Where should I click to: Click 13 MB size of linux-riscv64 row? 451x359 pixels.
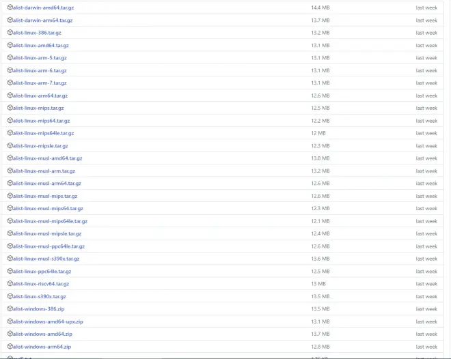tap(318, 284)
